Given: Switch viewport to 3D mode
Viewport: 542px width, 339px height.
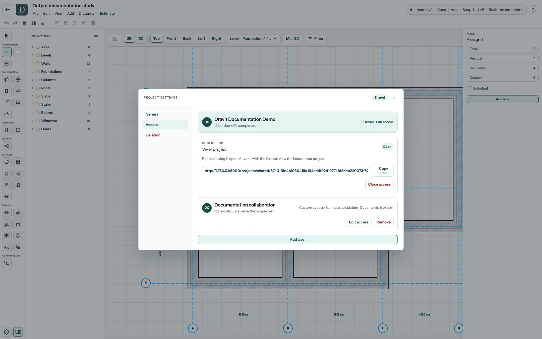Looking at the screenshot, I should click(141, 39).
